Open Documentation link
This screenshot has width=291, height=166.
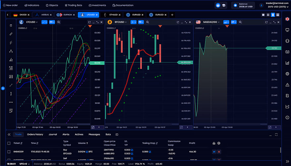[x=123, y=5]
